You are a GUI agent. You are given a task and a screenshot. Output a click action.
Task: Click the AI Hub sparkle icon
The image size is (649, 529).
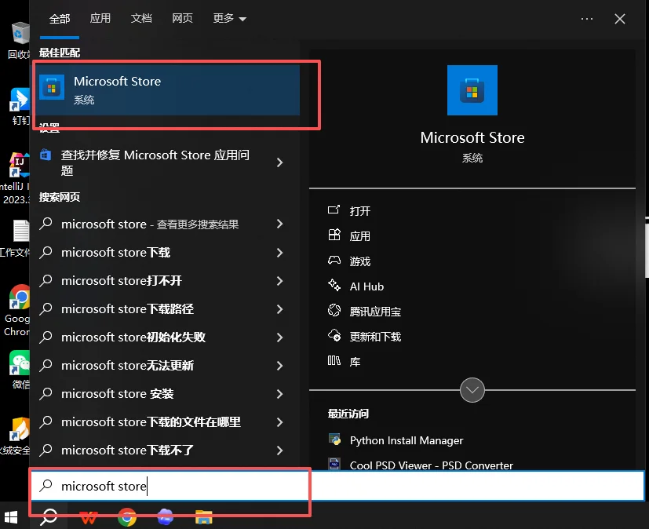coord(334,285)
